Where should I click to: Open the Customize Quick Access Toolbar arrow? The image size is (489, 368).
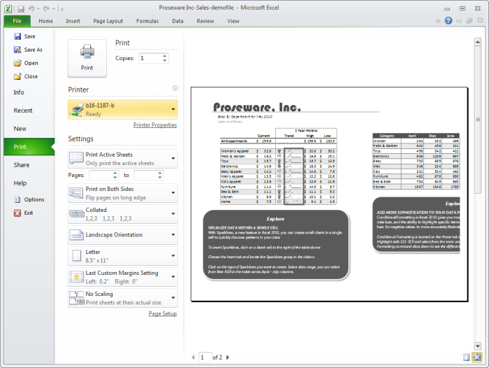(62, 9)
